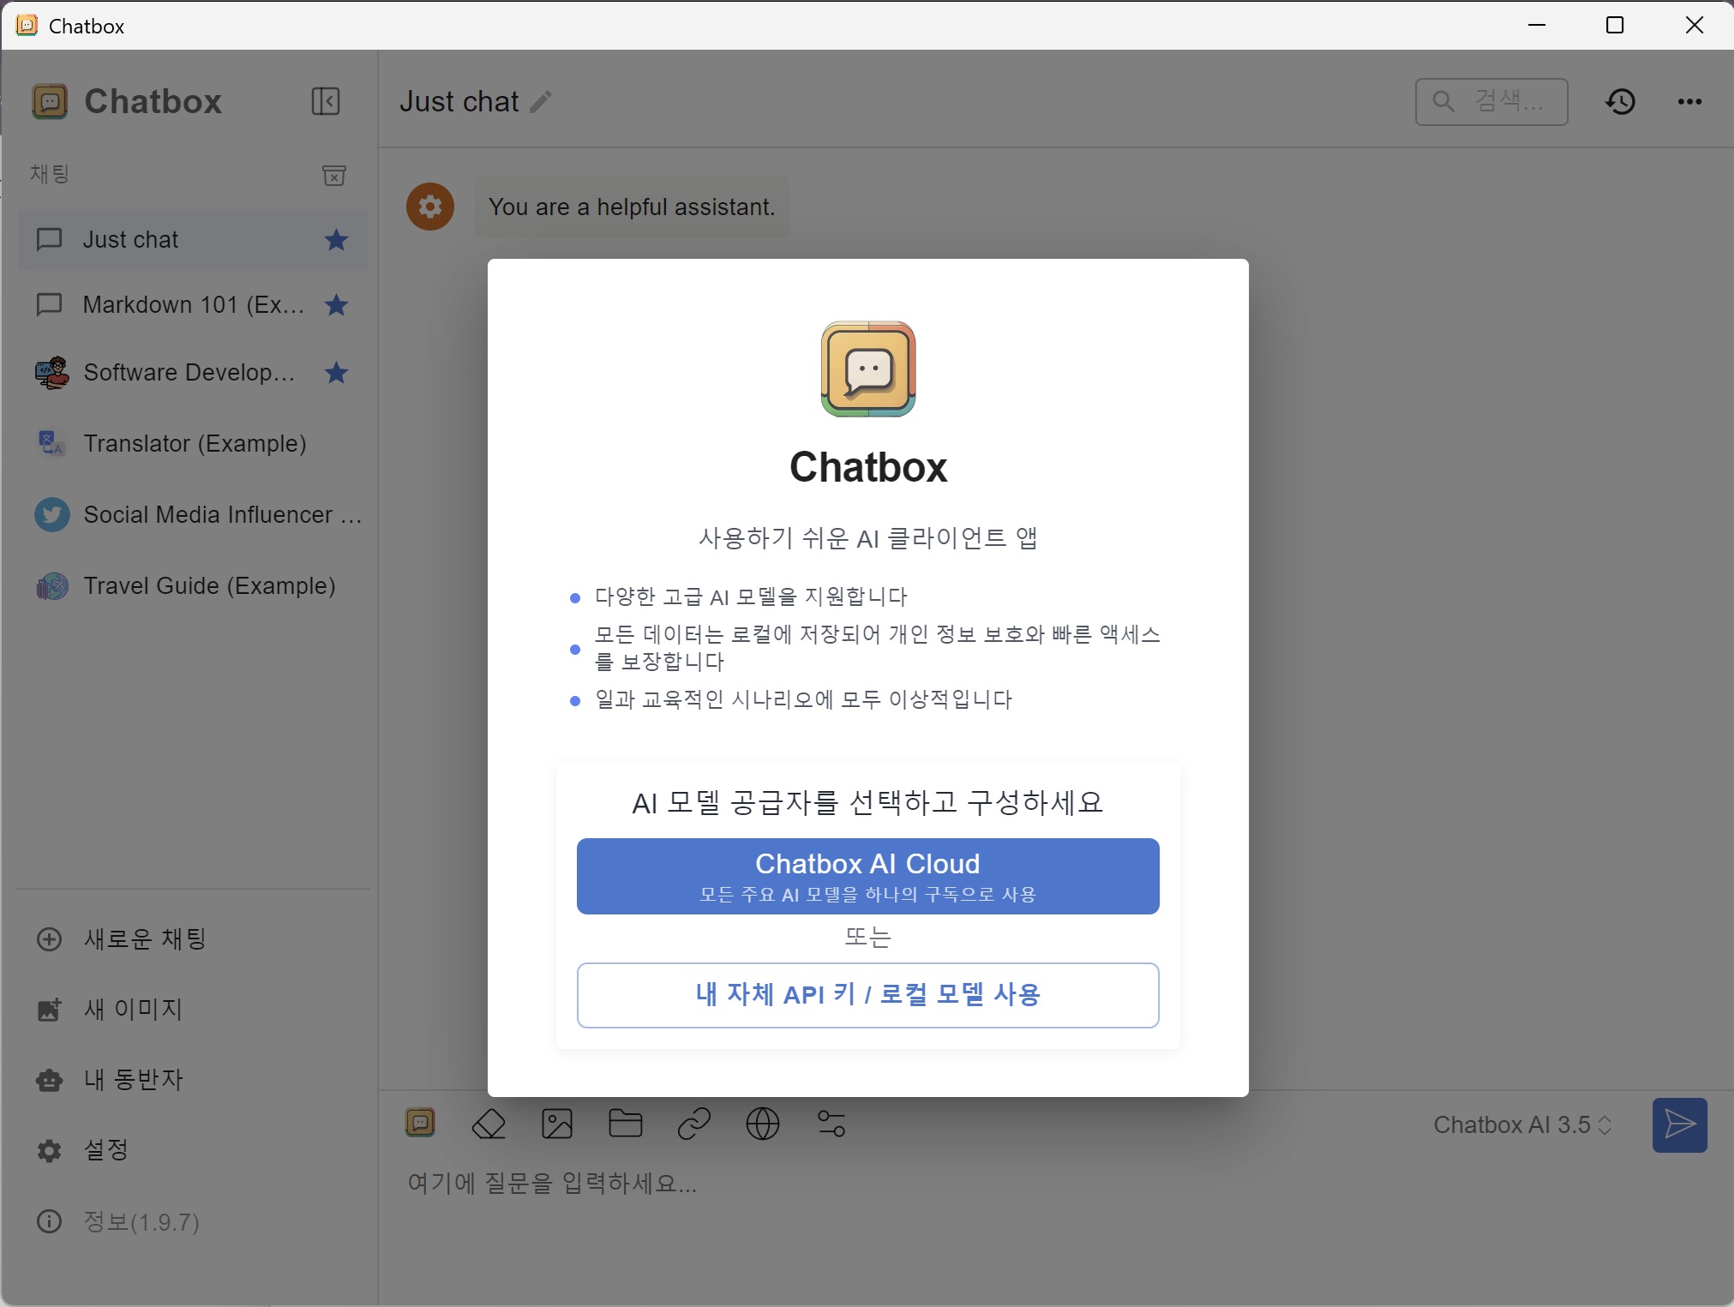Collapse the sidebar with the panel icon
Image resolution: width=1734 pixels, height=1307 pixels.
pyautogui.click(x=326, y=101)
